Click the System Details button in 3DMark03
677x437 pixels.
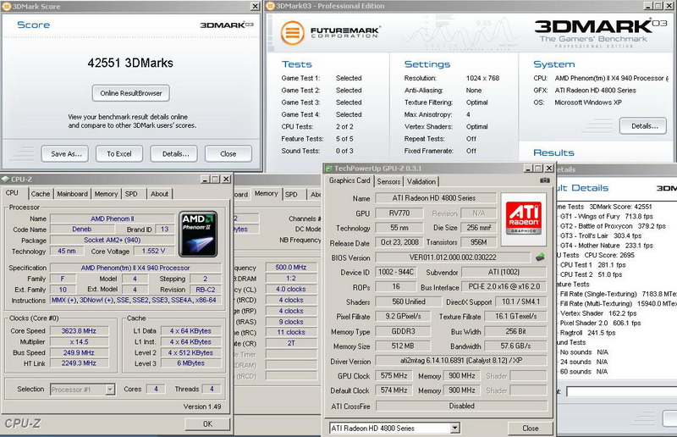644,126
